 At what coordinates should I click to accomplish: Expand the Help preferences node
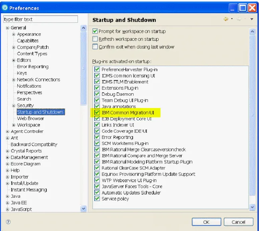(7, 170)
